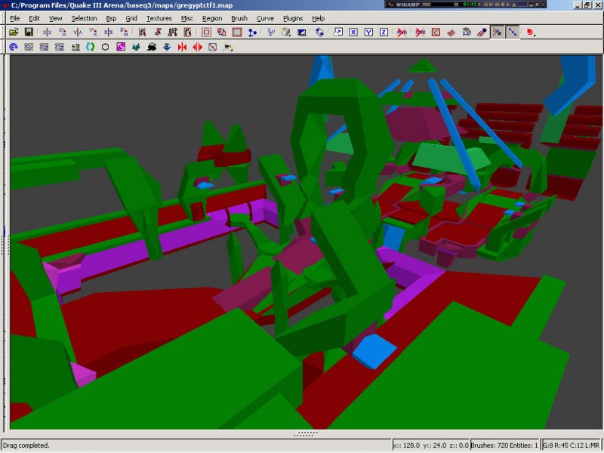
Task: Click the first patch grid icon
Action: (29, 47)
